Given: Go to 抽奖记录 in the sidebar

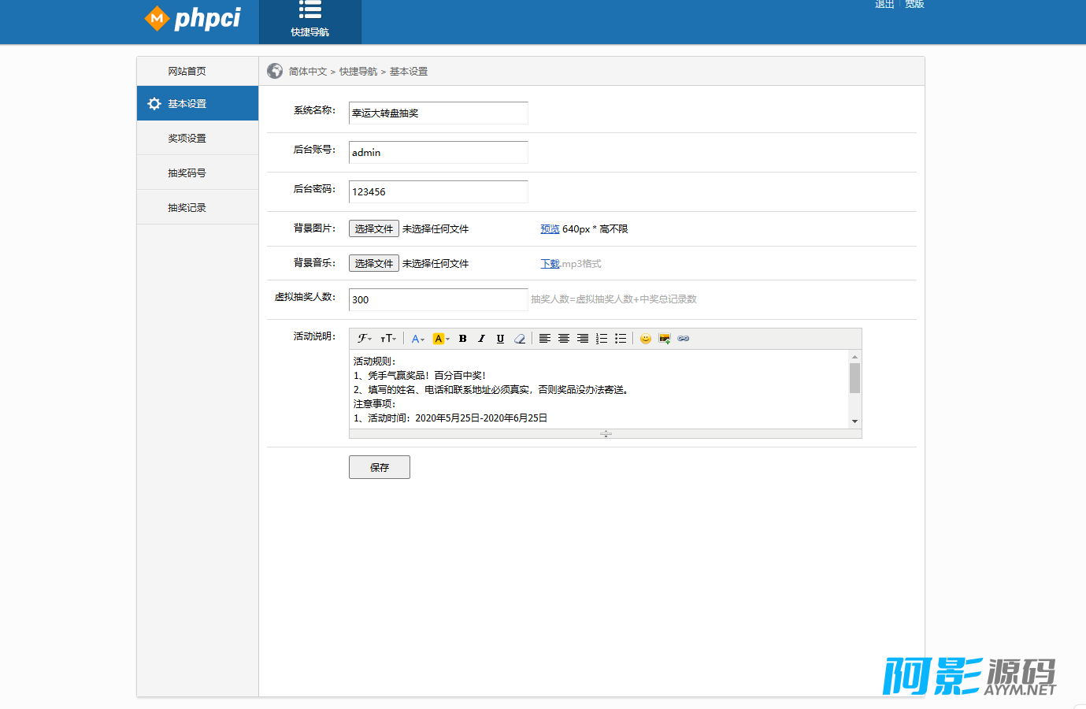Looking at the screenshot, I should (x=187, y=207).
